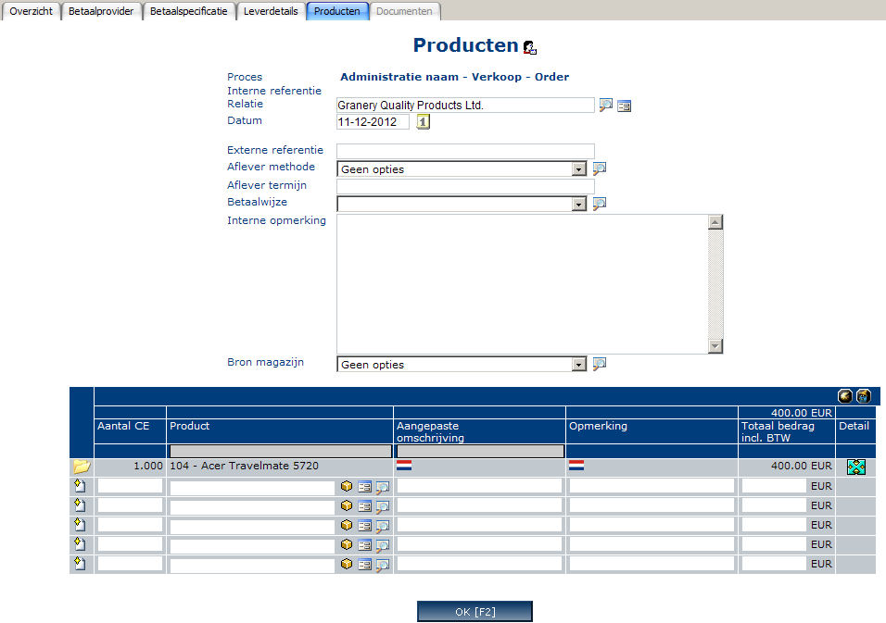The image size is (886, 623).
Task: Sort by the Product column header
Action: (190, 426)
